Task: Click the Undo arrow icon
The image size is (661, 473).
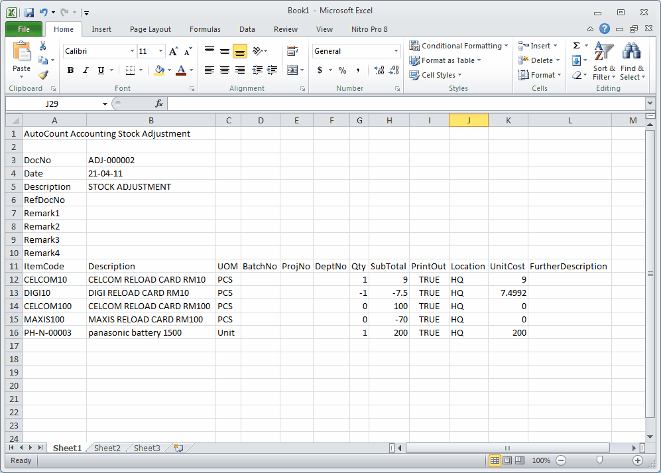Action: pyautogui.click(x=43, y=12)
